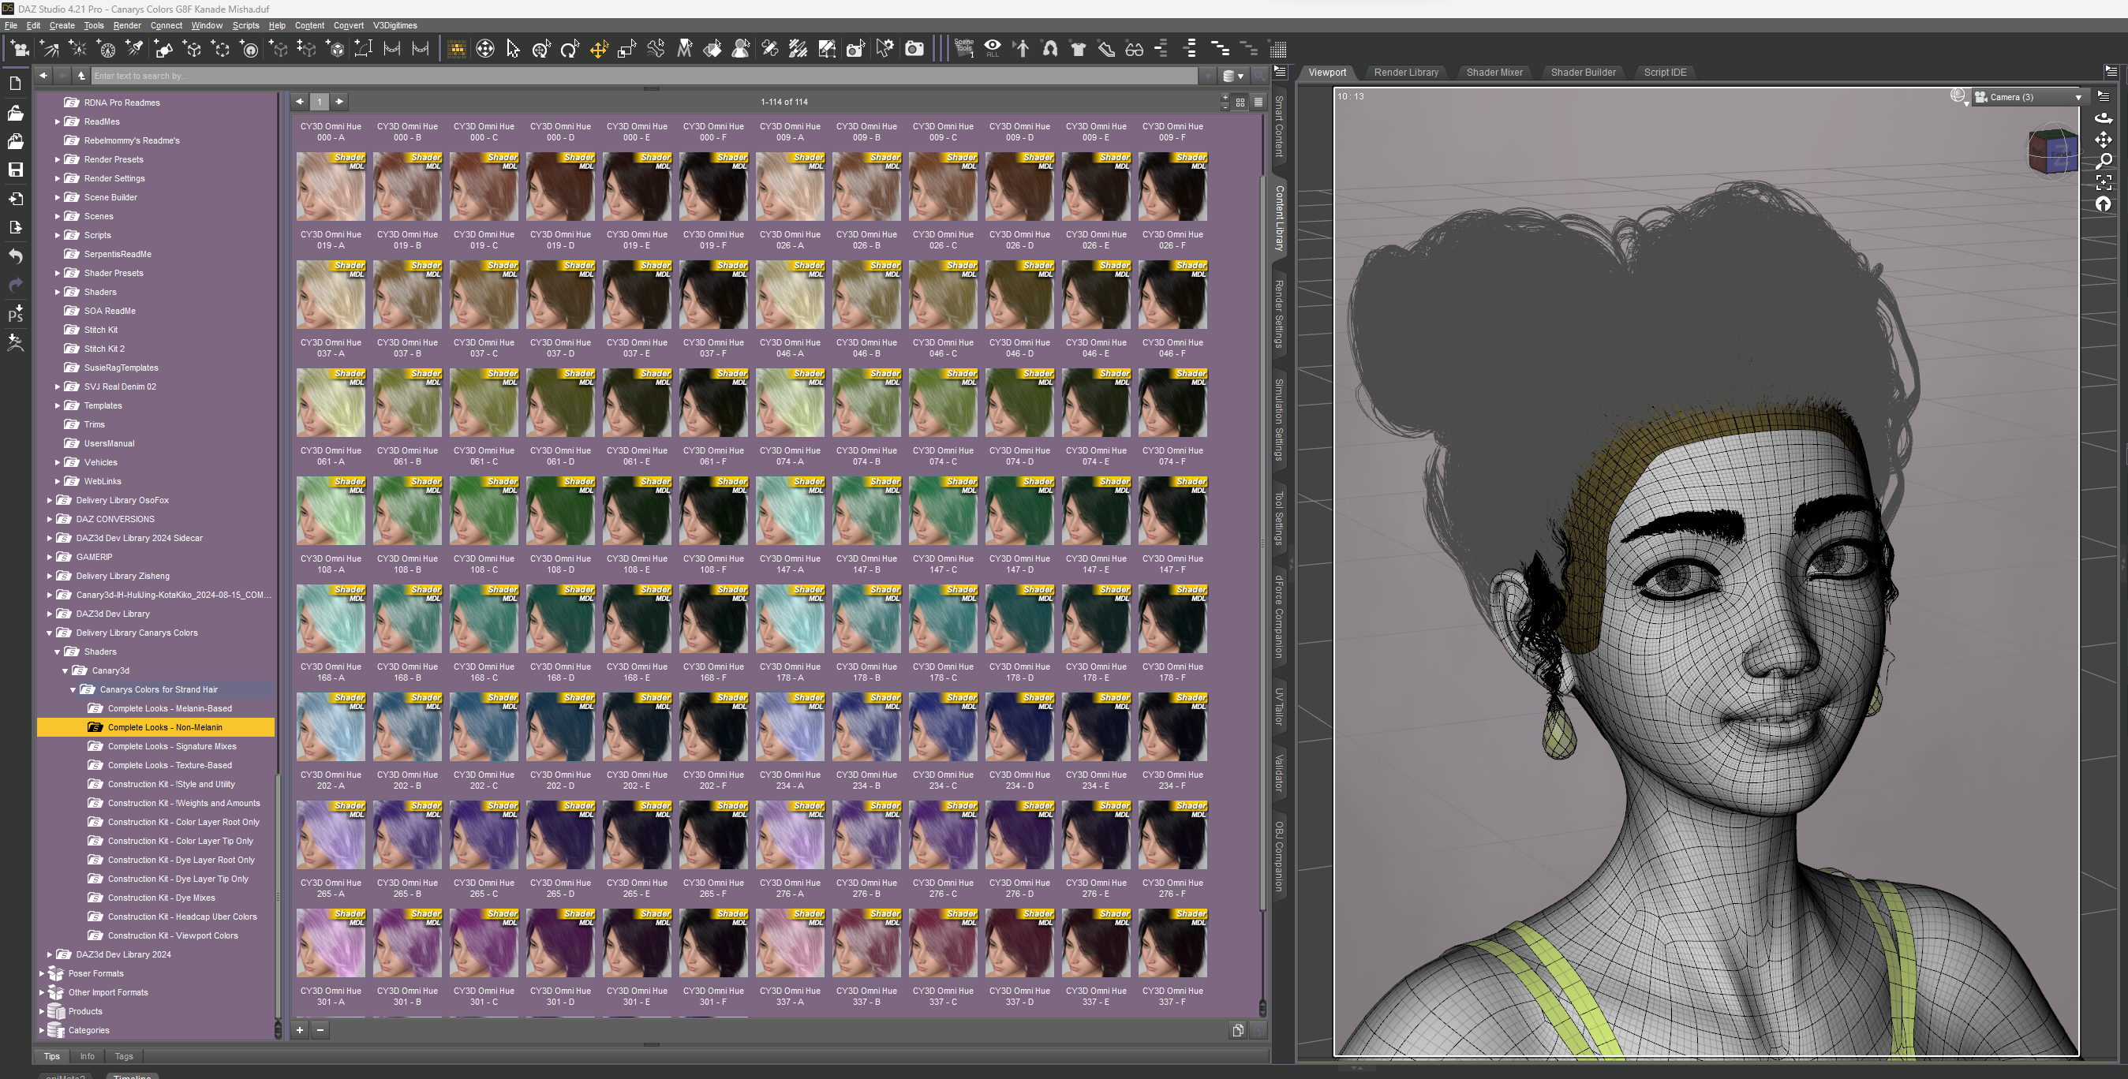Toggle the Show All eye icon

(992, 47)
